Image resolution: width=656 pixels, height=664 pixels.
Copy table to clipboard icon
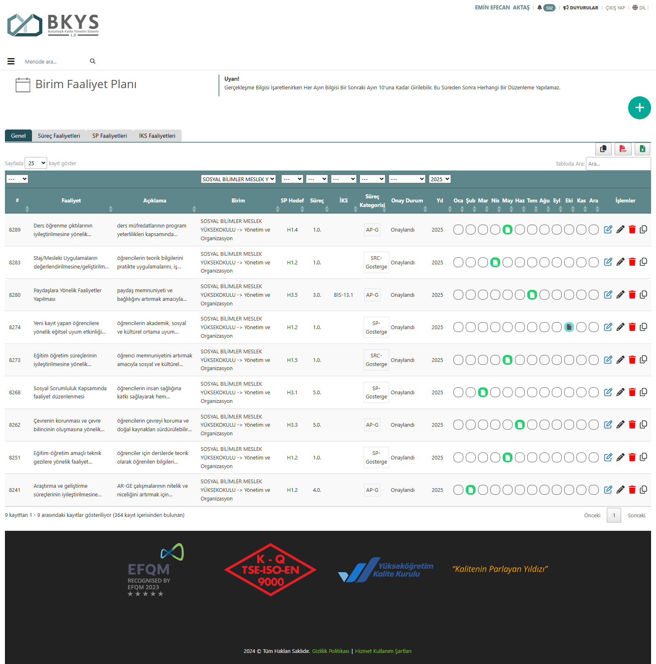603,149
